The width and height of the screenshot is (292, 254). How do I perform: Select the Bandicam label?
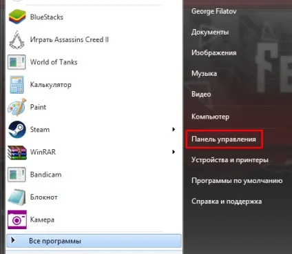(45, 175)
